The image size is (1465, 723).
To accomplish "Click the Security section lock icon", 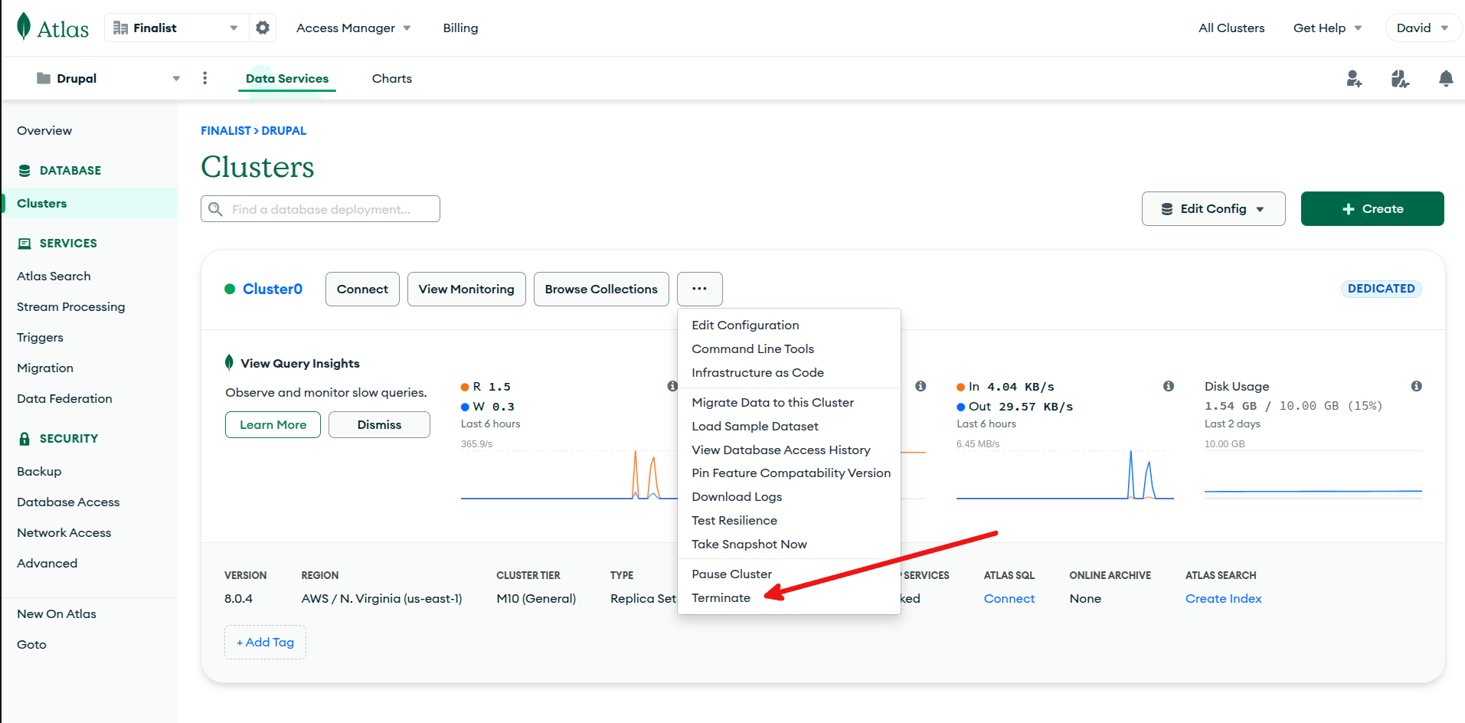I will point(25,438).
